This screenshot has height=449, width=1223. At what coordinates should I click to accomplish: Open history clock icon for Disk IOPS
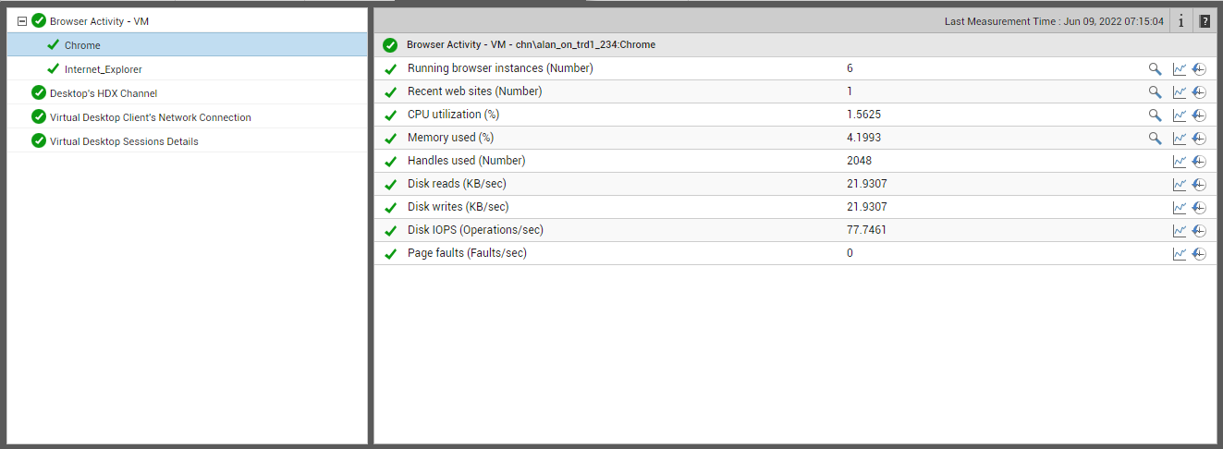point(1199,230)
